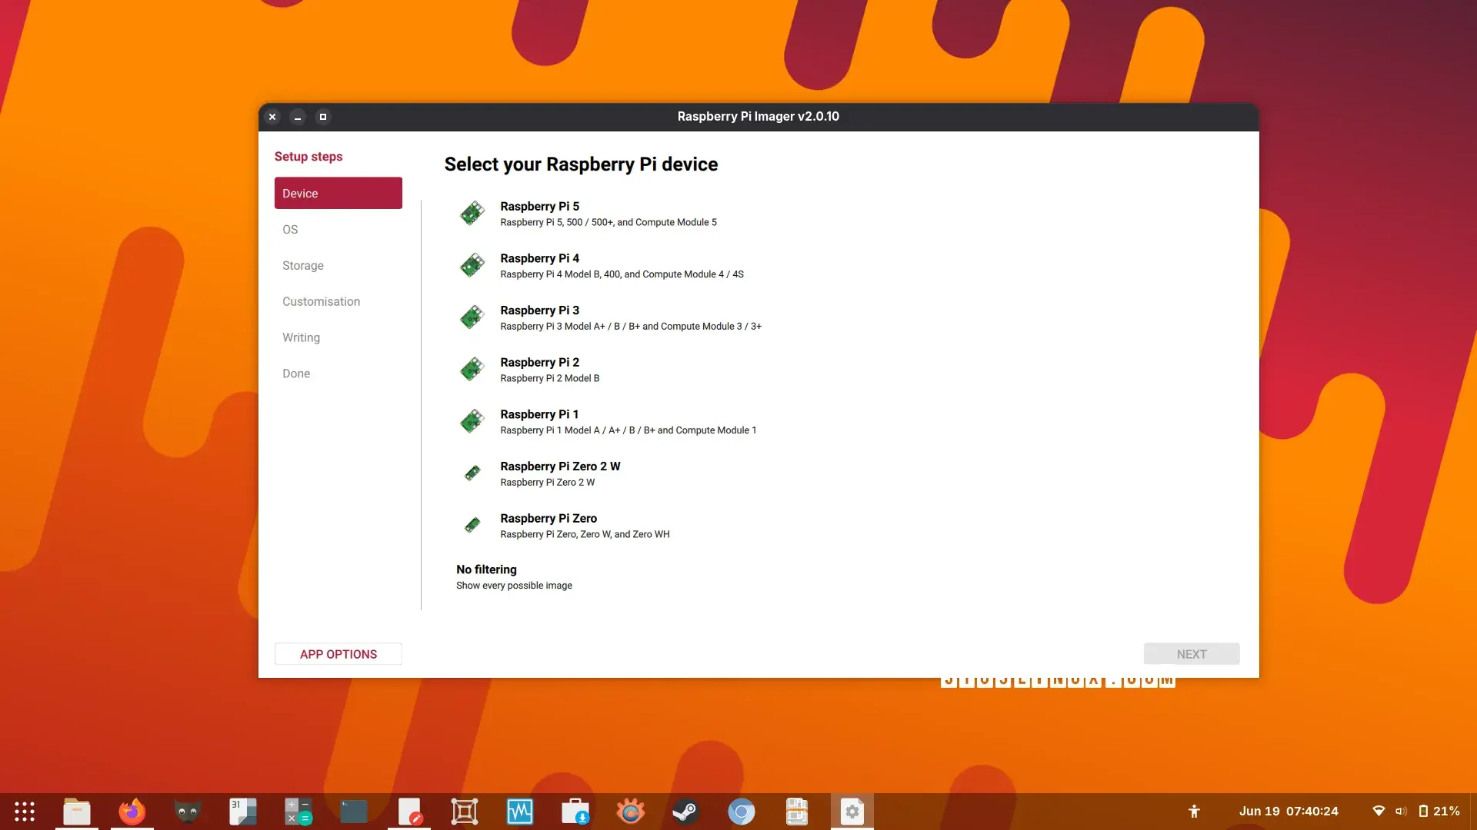Open the Terminal from taskbar
Viewport: 1477px width, 830px height.
pos(354,812)
